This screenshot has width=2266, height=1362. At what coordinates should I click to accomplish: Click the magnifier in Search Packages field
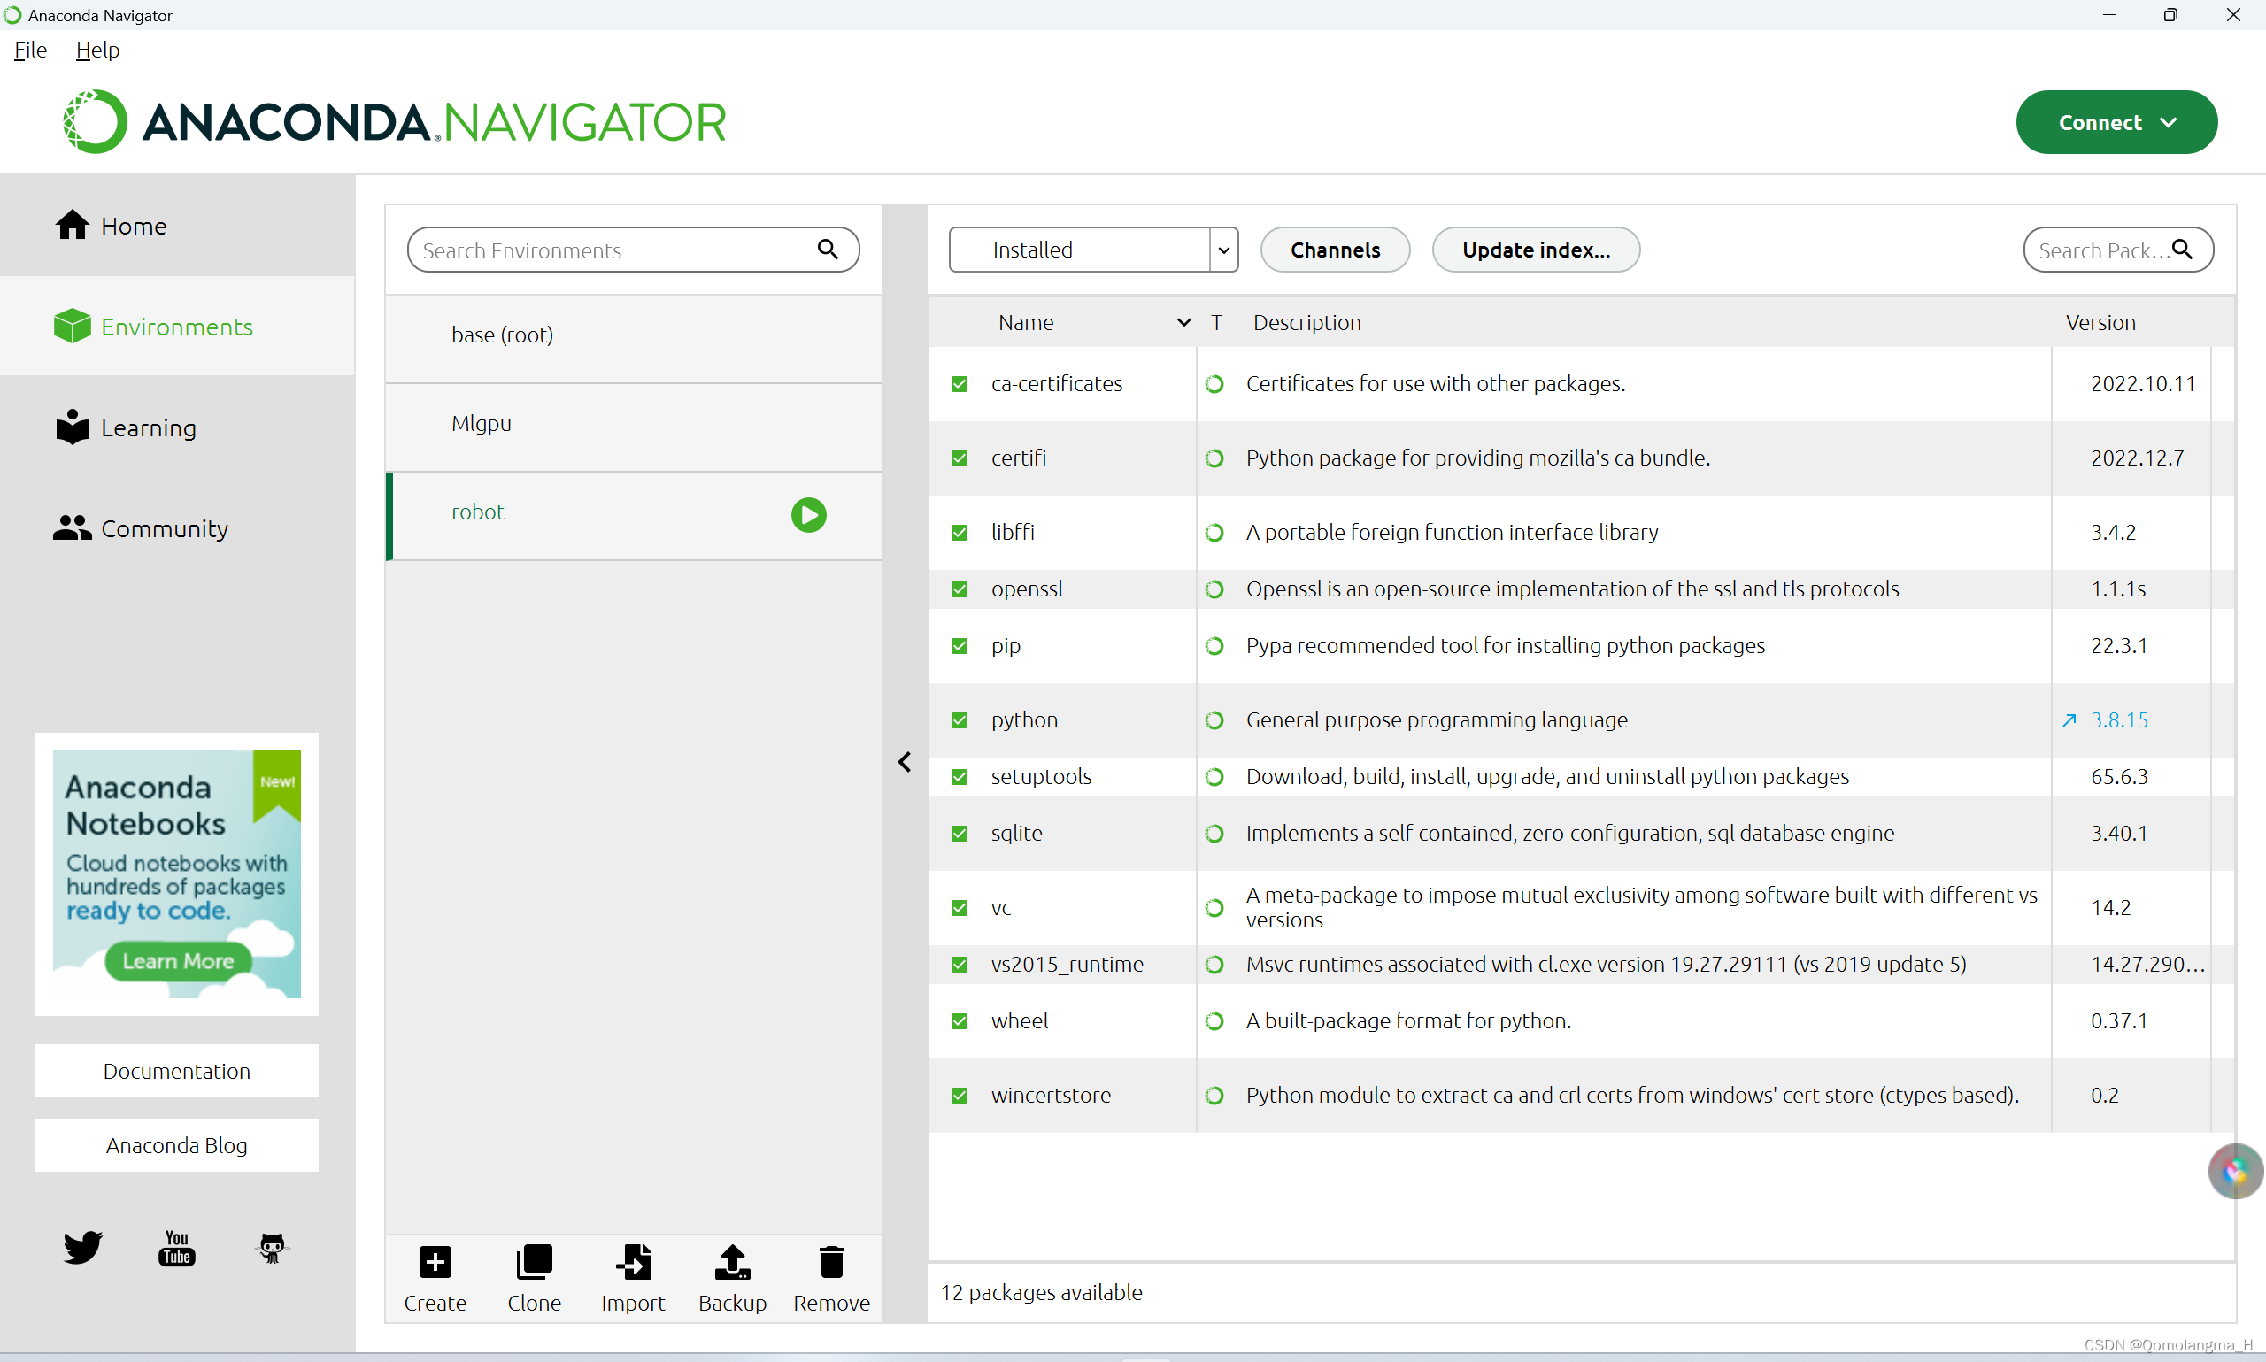pyautogui.click(x=2183, y=250)
